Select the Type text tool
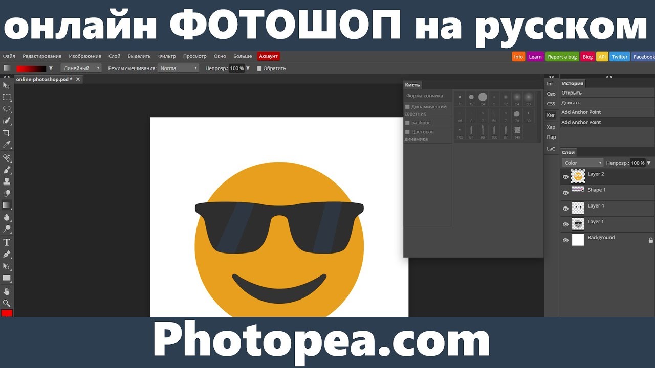 [7, 242]
